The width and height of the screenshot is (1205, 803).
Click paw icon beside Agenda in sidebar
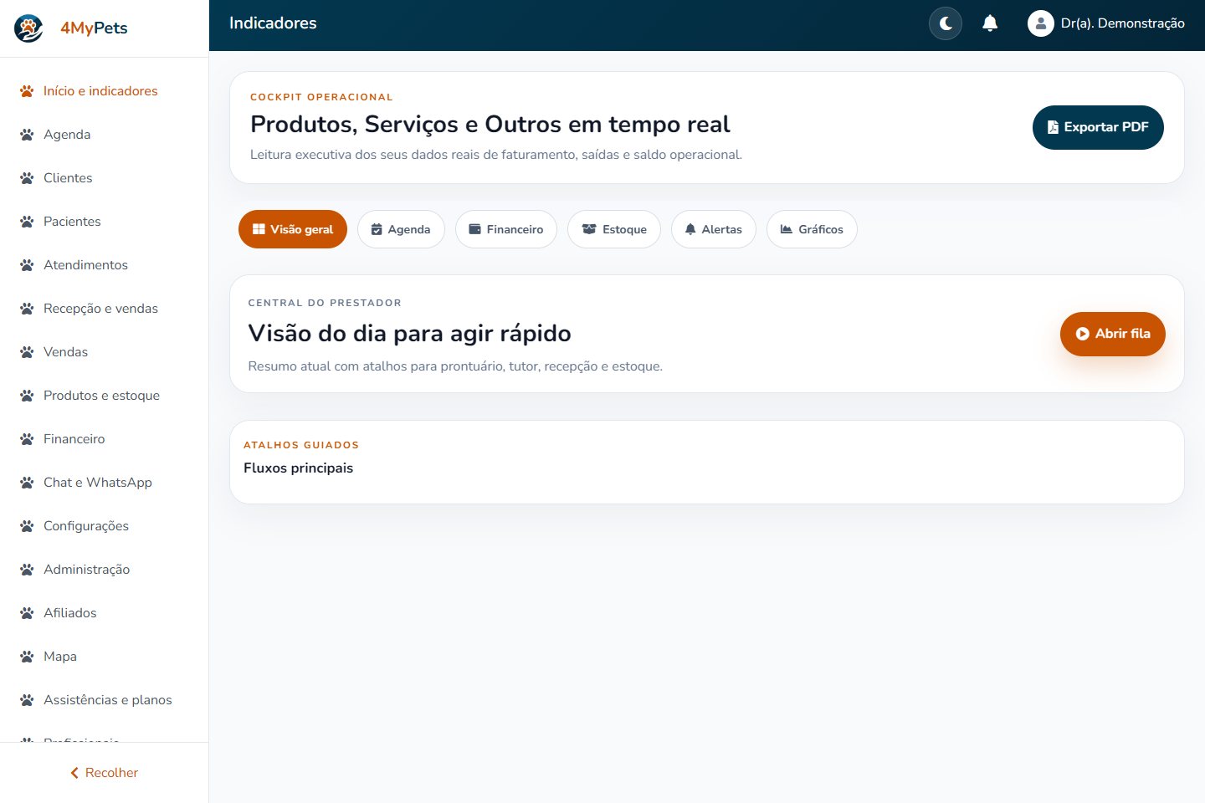point(27,135)
